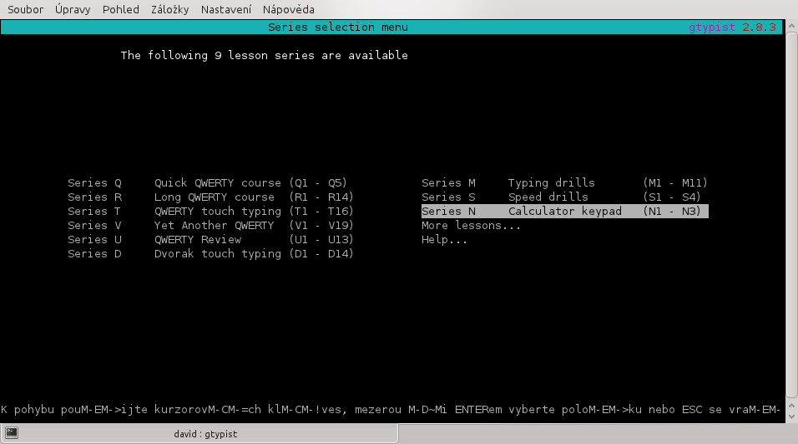Click the bottom keyboard hint status line
This screenshot has height=444, width=798.
coord(391,410)
